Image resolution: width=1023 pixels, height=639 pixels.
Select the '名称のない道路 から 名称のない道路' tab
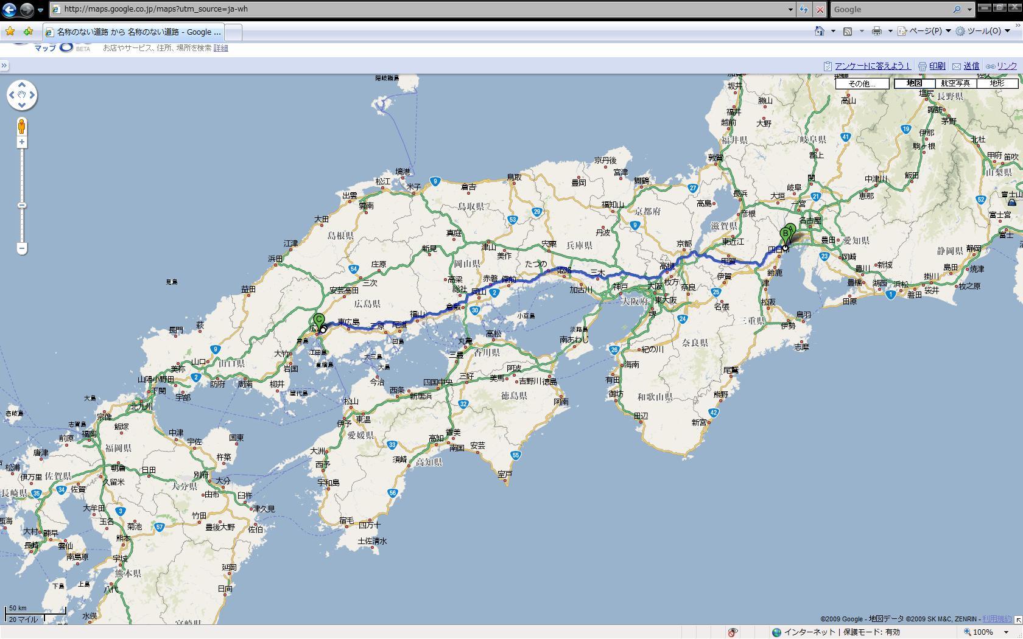(x=133, y=32)
